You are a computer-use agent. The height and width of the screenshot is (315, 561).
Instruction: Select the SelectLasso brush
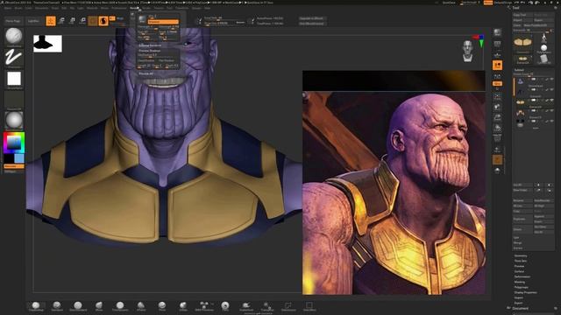pyautogui.click(x=288, y=305)
